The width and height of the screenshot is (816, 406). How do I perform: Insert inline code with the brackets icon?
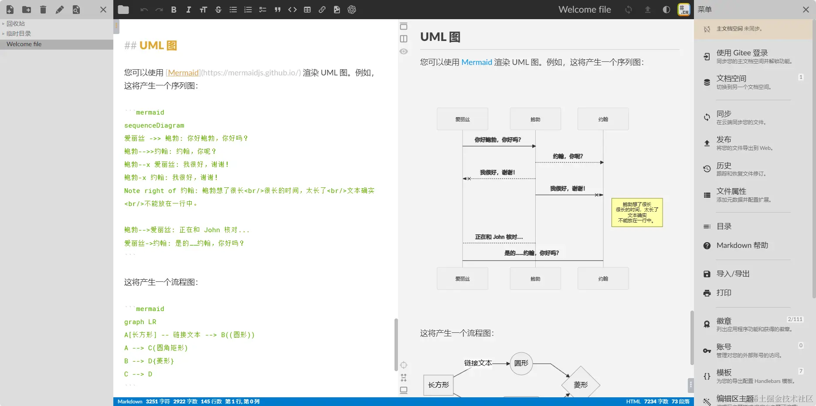(292, 10)
